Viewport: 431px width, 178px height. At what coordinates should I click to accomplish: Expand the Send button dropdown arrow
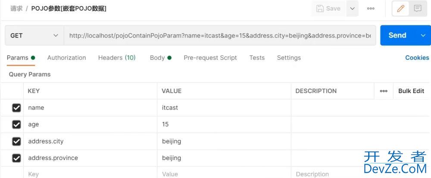click(x=423, y=35)
